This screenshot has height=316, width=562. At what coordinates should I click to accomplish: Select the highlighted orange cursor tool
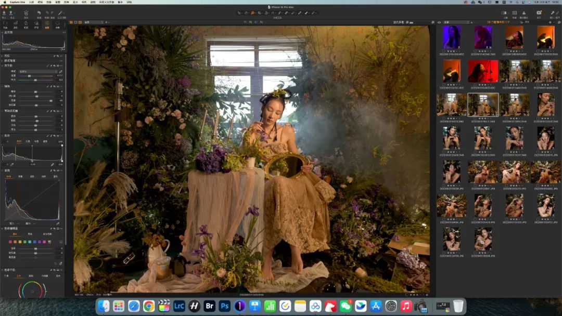coord(253,12)
